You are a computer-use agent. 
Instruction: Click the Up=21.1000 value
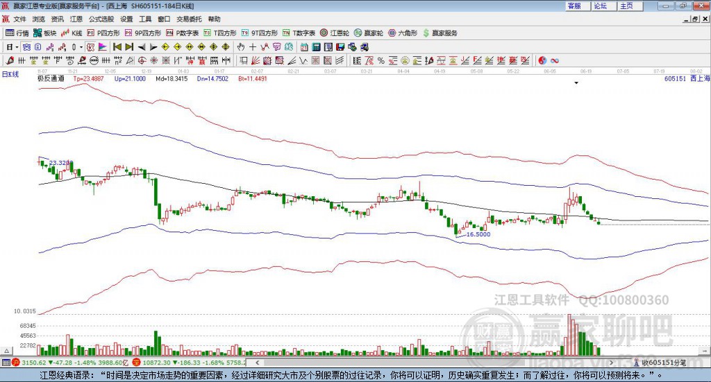130,79
